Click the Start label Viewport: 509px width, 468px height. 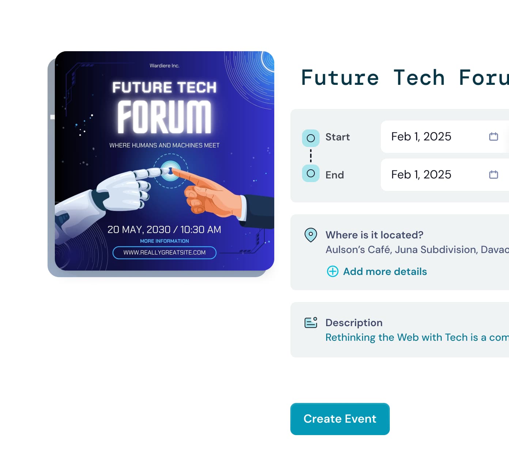point(338,137)
